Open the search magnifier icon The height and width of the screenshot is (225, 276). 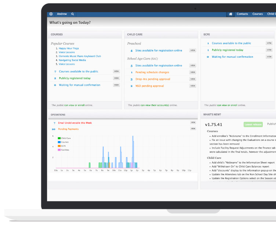coord(73,14)
